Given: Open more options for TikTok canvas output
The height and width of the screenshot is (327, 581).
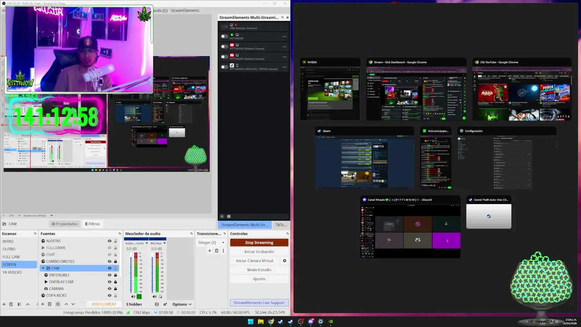Looking at the screenshot, I should tap(285, 67).
